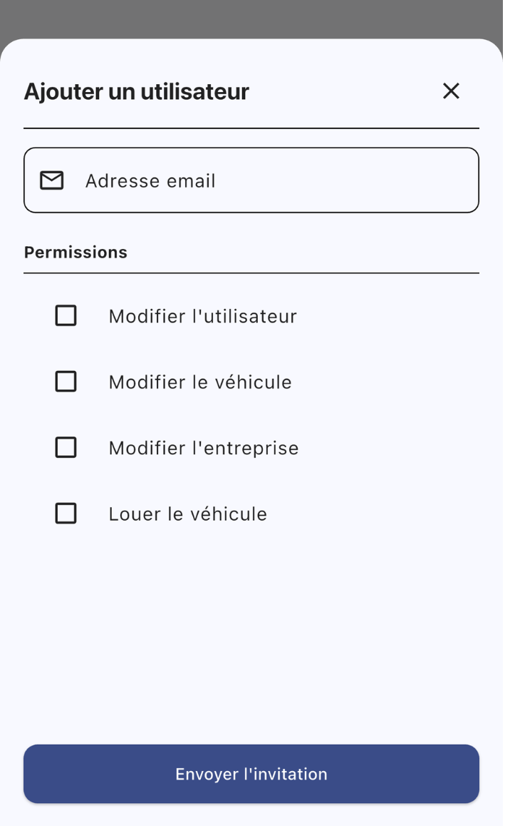Click the X close icon of the dialog
Image resolution: width=515 pixels, height=826 pixels.
pyautogui.click(x=452, y=91)
